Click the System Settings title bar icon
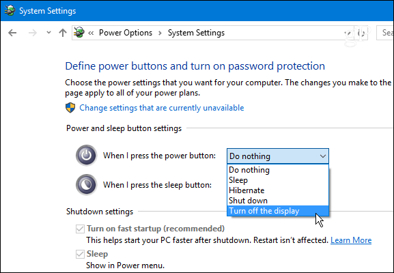 (10, 10)
